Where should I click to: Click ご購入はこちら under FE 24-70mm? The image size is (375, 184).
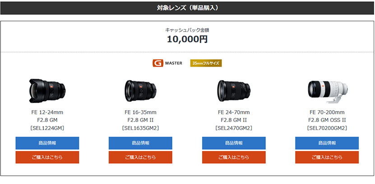(x=234, y=157)
